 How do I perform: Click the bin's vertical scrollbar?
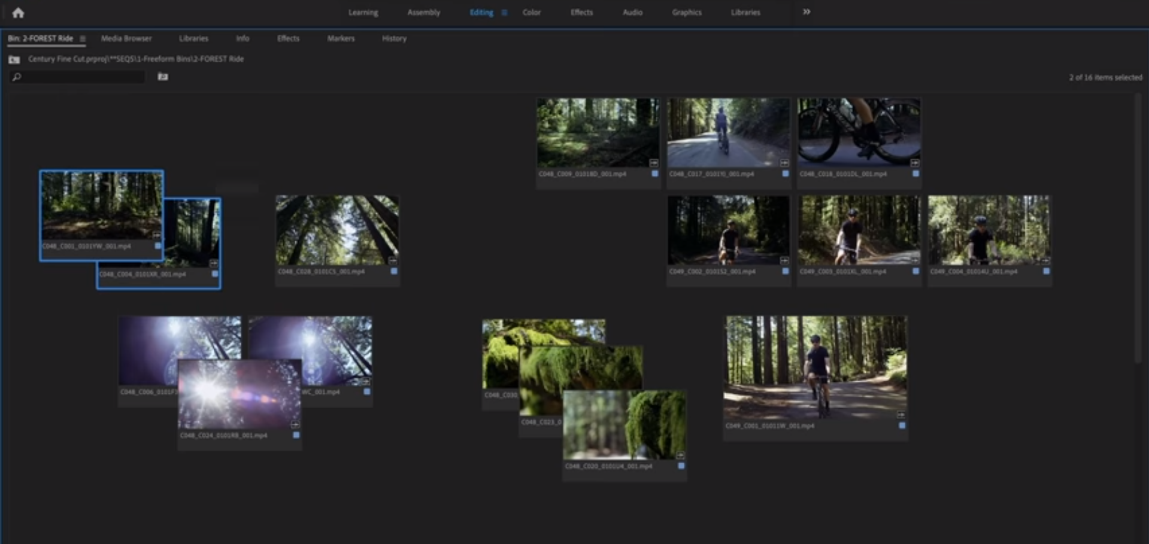pyautogui.click(x=1138, y=227)
